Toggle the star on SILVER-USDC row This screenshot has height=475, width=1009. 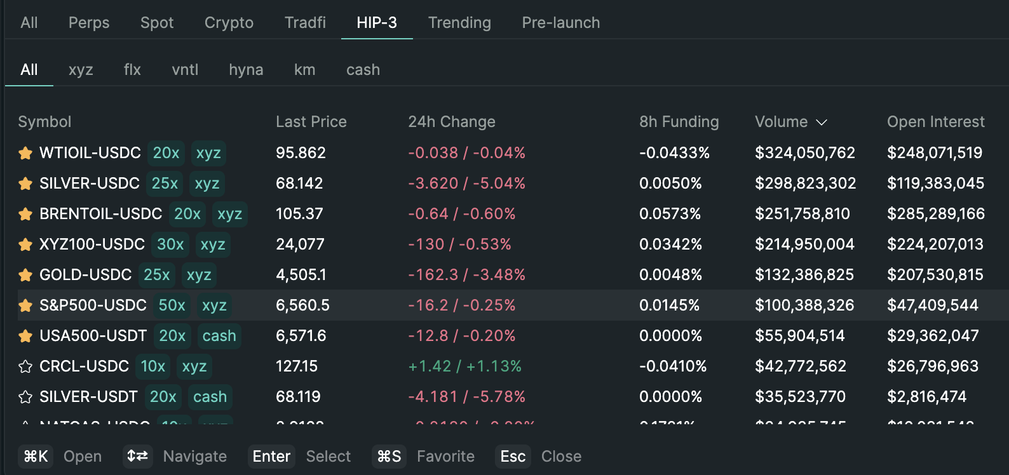[25, 184]
